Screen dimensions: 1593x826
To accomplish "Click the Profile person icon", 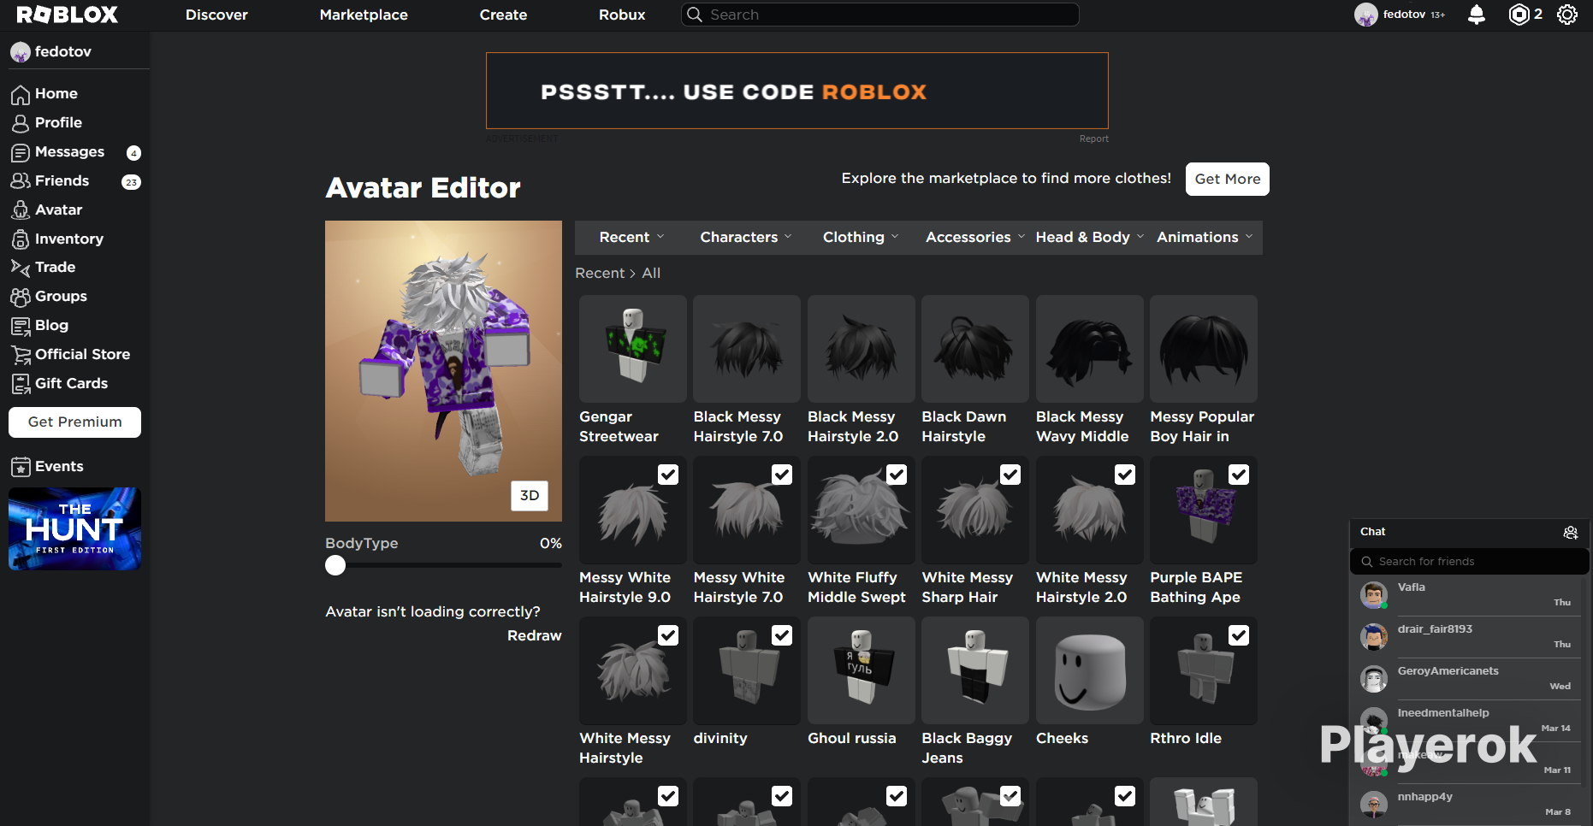I will coord(21,123).
